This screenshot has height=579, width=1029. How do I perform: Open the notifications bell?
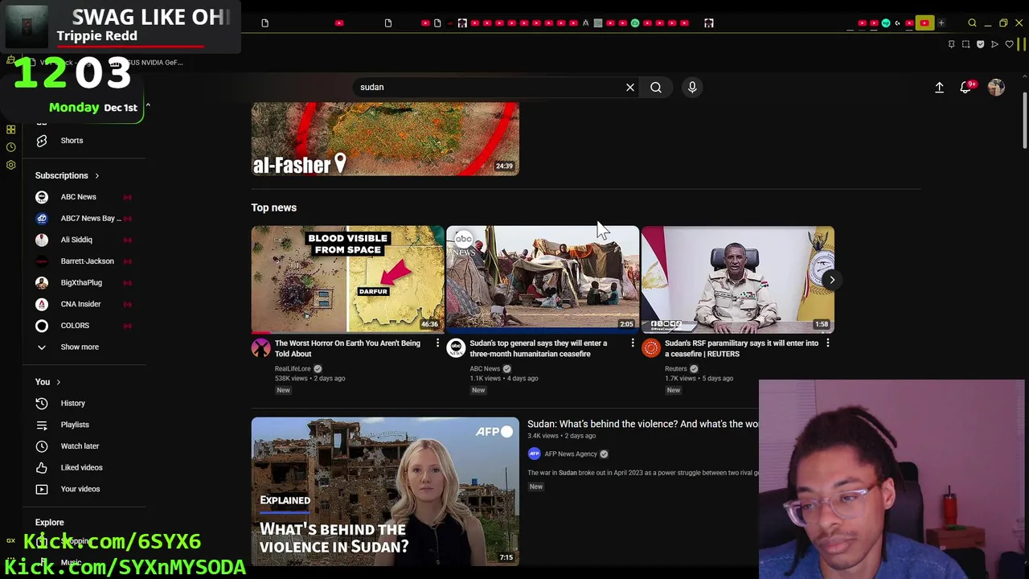tap(965, 88)
